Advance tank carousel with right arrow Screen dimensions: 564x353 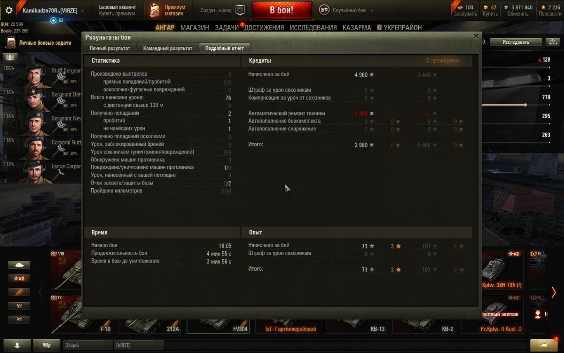tap(554, 292)
